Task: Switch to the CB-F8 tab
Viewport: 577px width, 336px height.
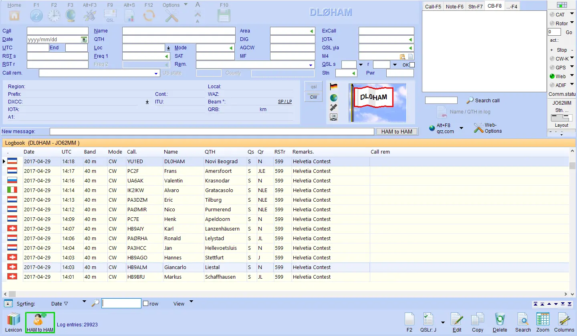Action: click(x=494, y=6)
